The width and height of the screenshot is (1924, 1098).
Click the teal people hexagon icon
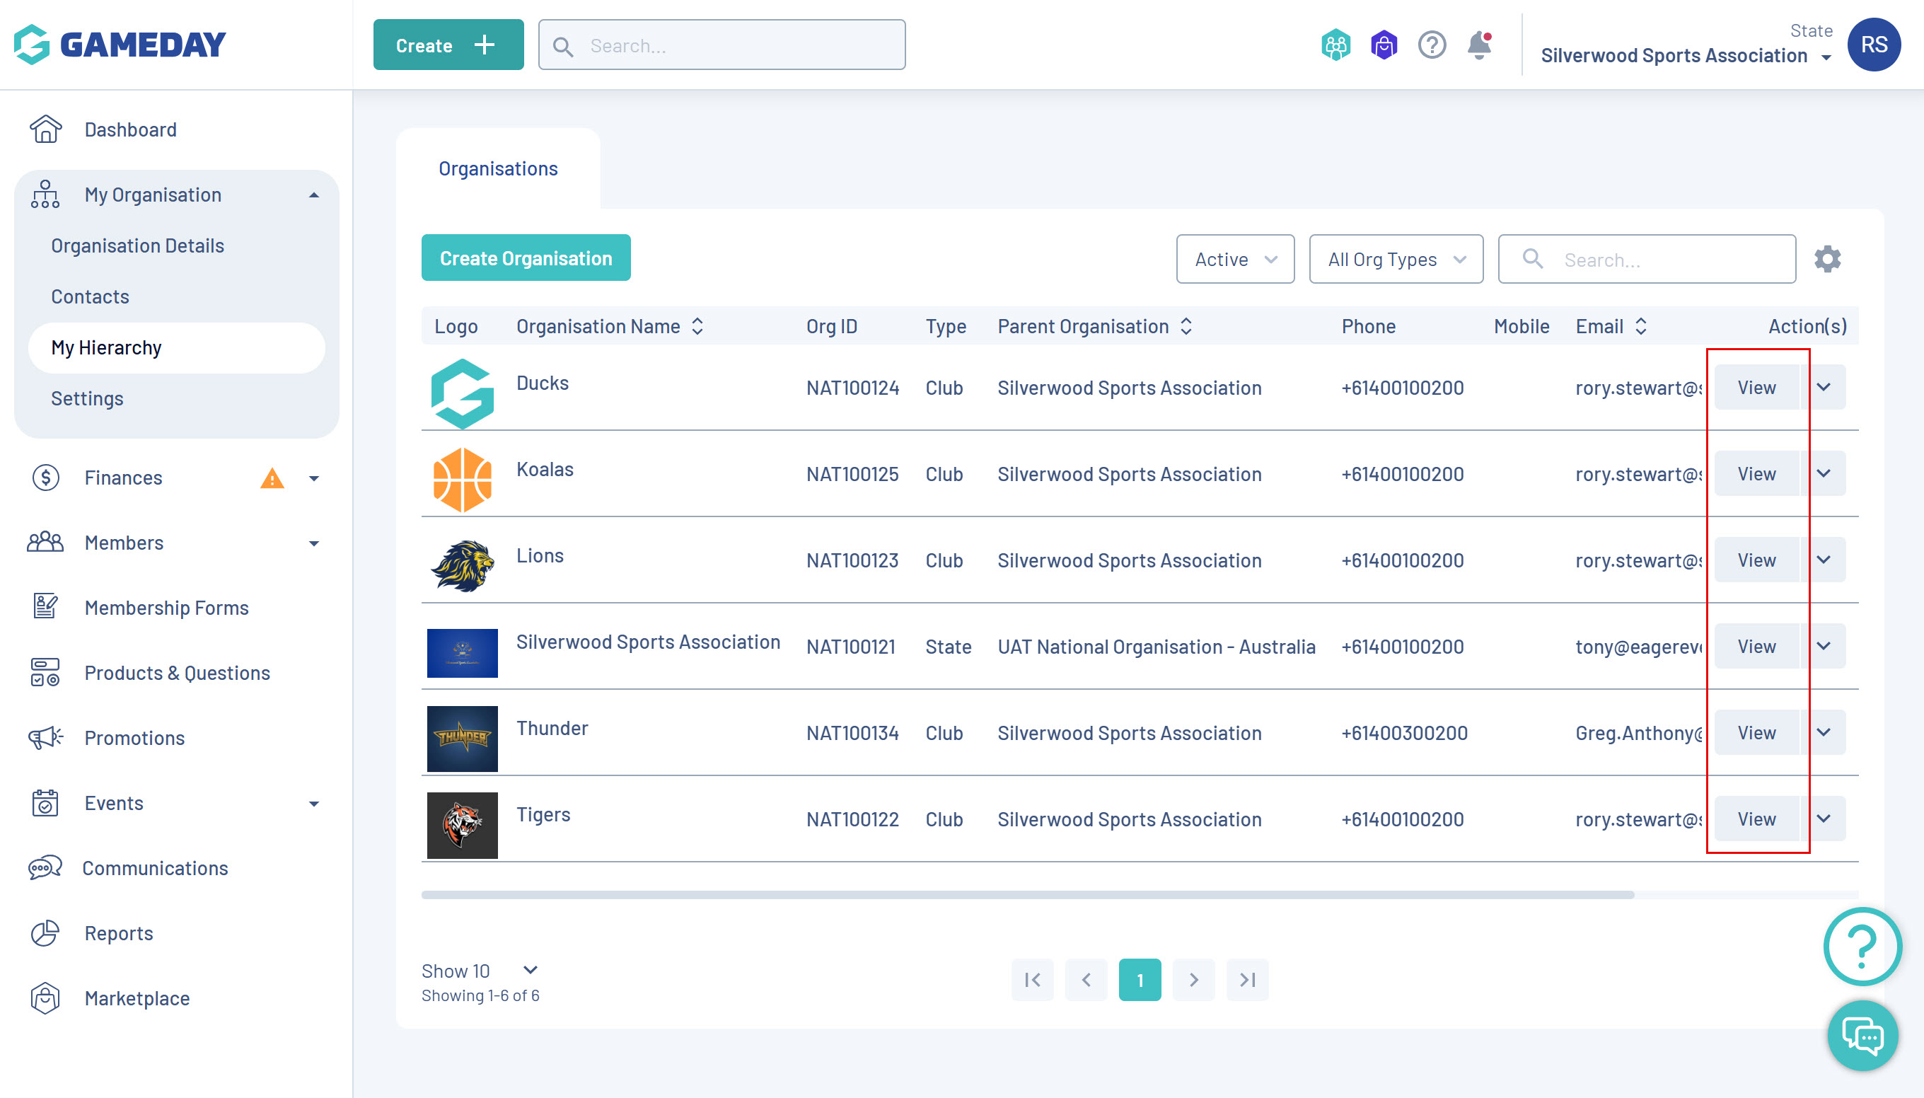coord(1335,45)
